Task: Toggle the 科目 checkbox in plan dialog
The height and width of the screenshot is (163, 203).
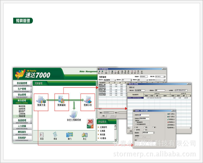Action: coord(135,127)
